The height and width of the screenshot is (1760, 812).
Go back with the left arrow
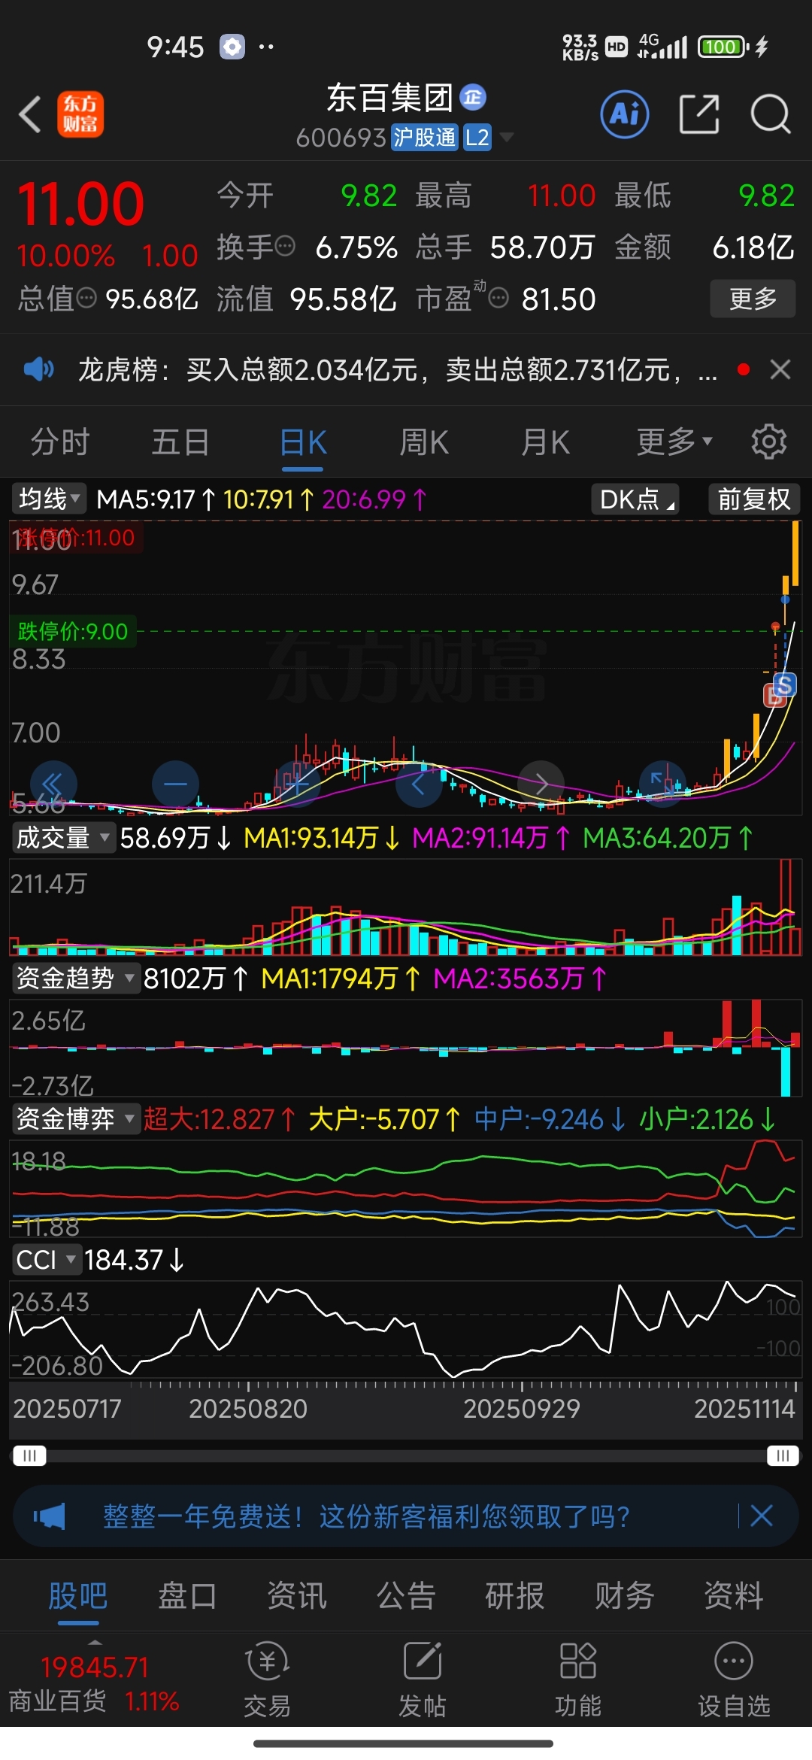pos(30,115)
